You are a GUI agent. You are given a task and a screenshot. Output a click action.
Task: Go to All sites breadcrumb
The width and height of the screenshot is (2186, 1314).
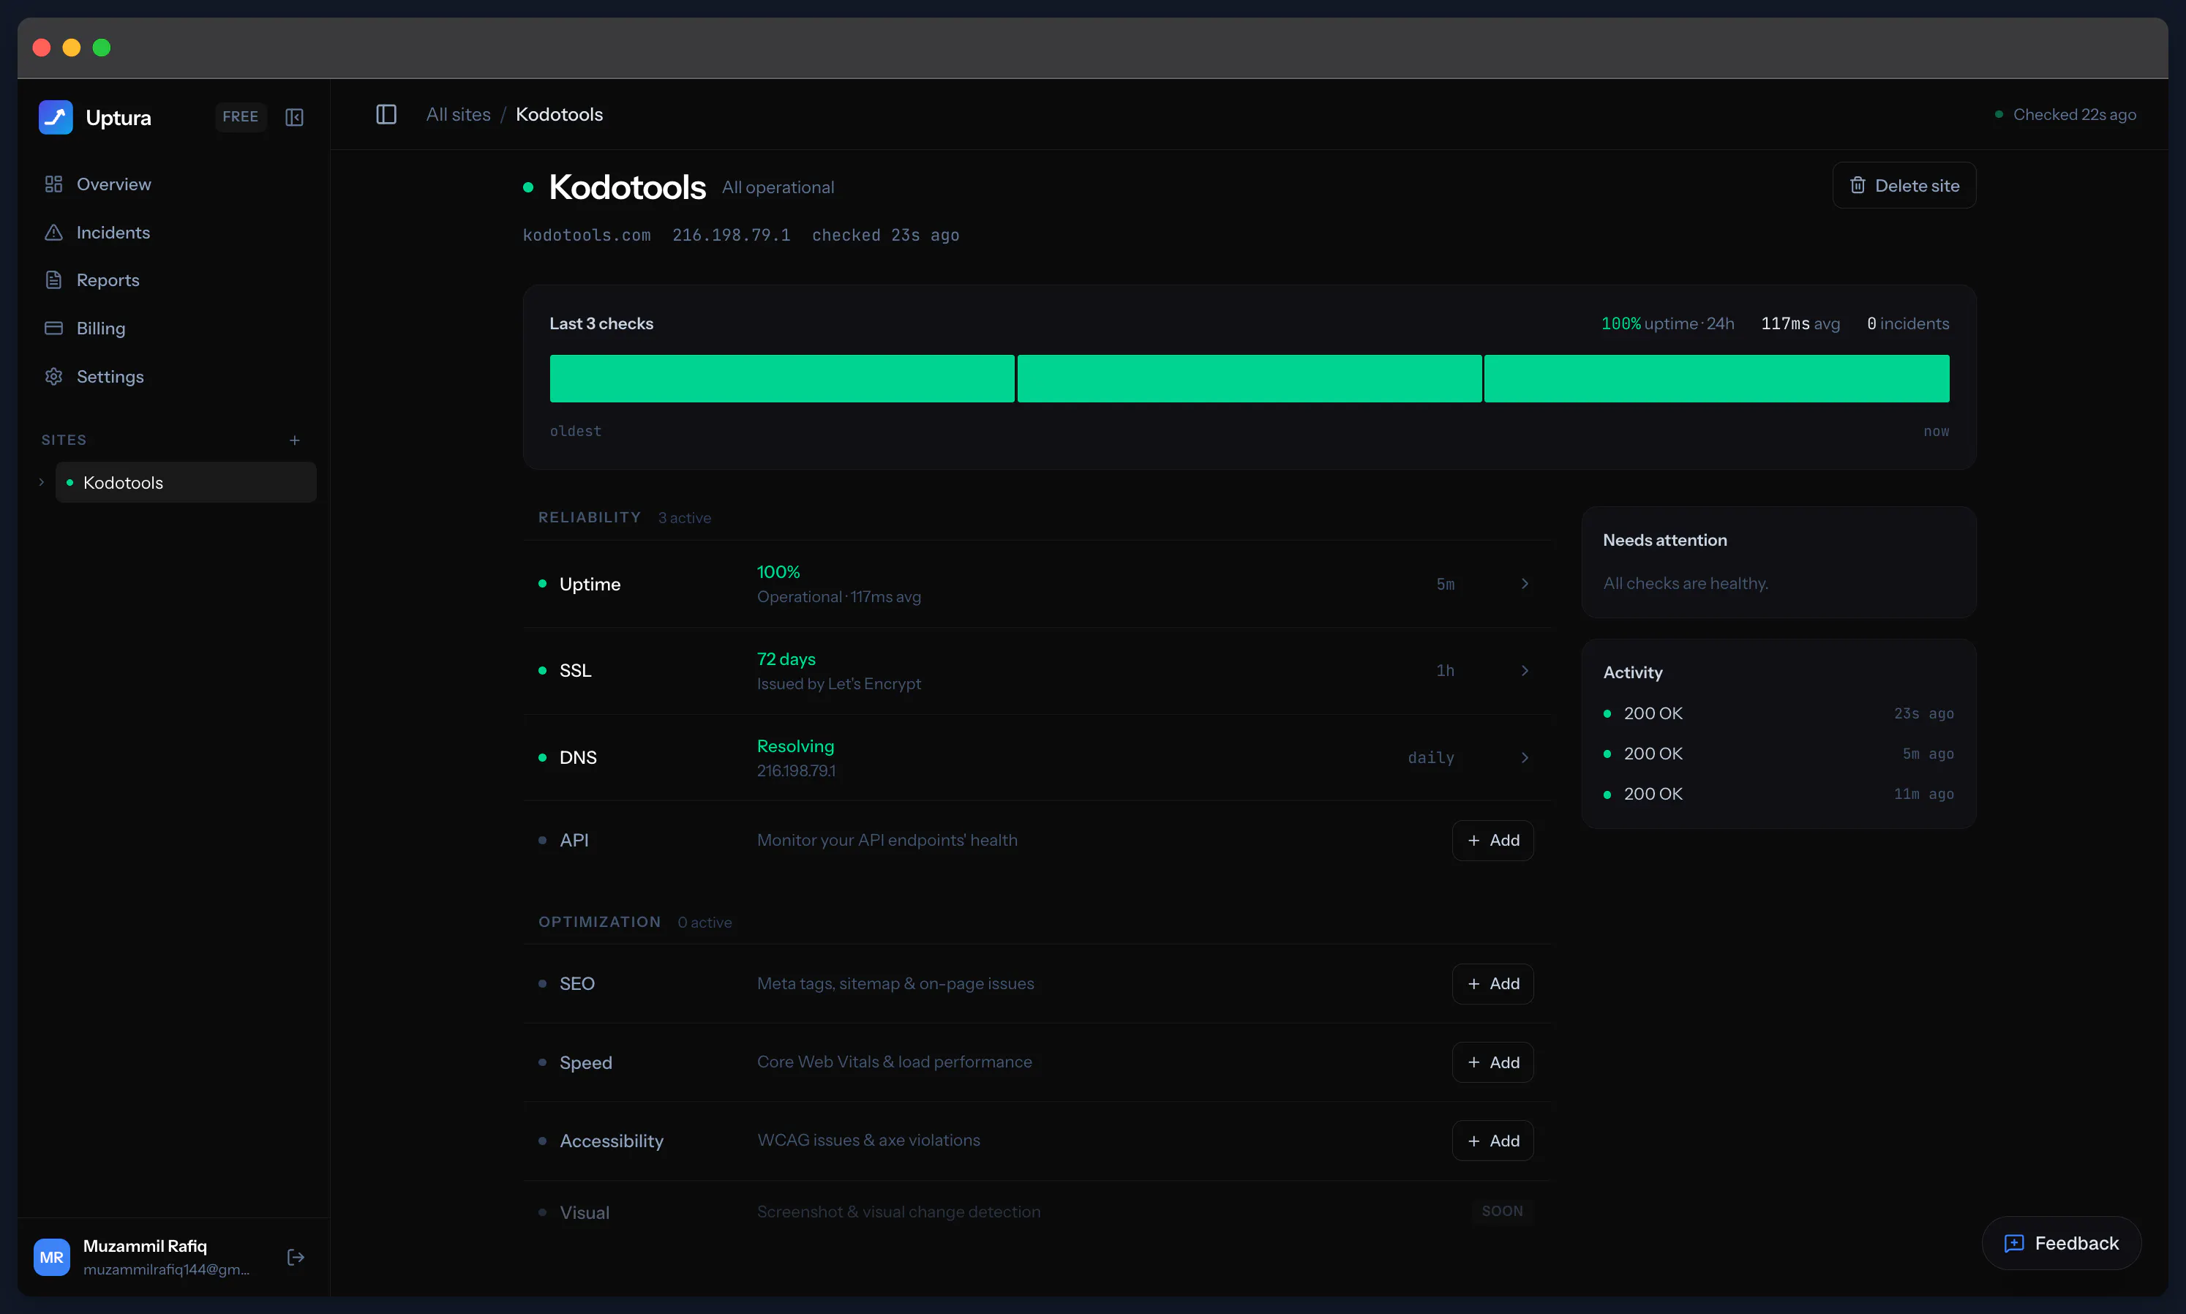[458, 114]
